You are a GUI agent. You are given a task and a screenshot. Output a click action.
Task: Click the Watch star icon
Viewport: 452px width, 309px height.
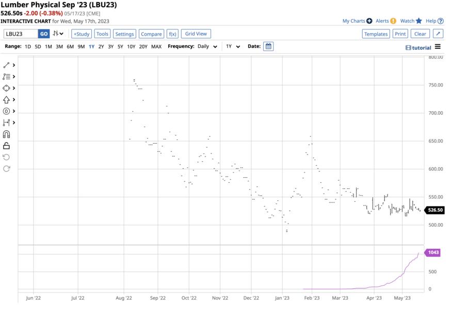[419, 21]
